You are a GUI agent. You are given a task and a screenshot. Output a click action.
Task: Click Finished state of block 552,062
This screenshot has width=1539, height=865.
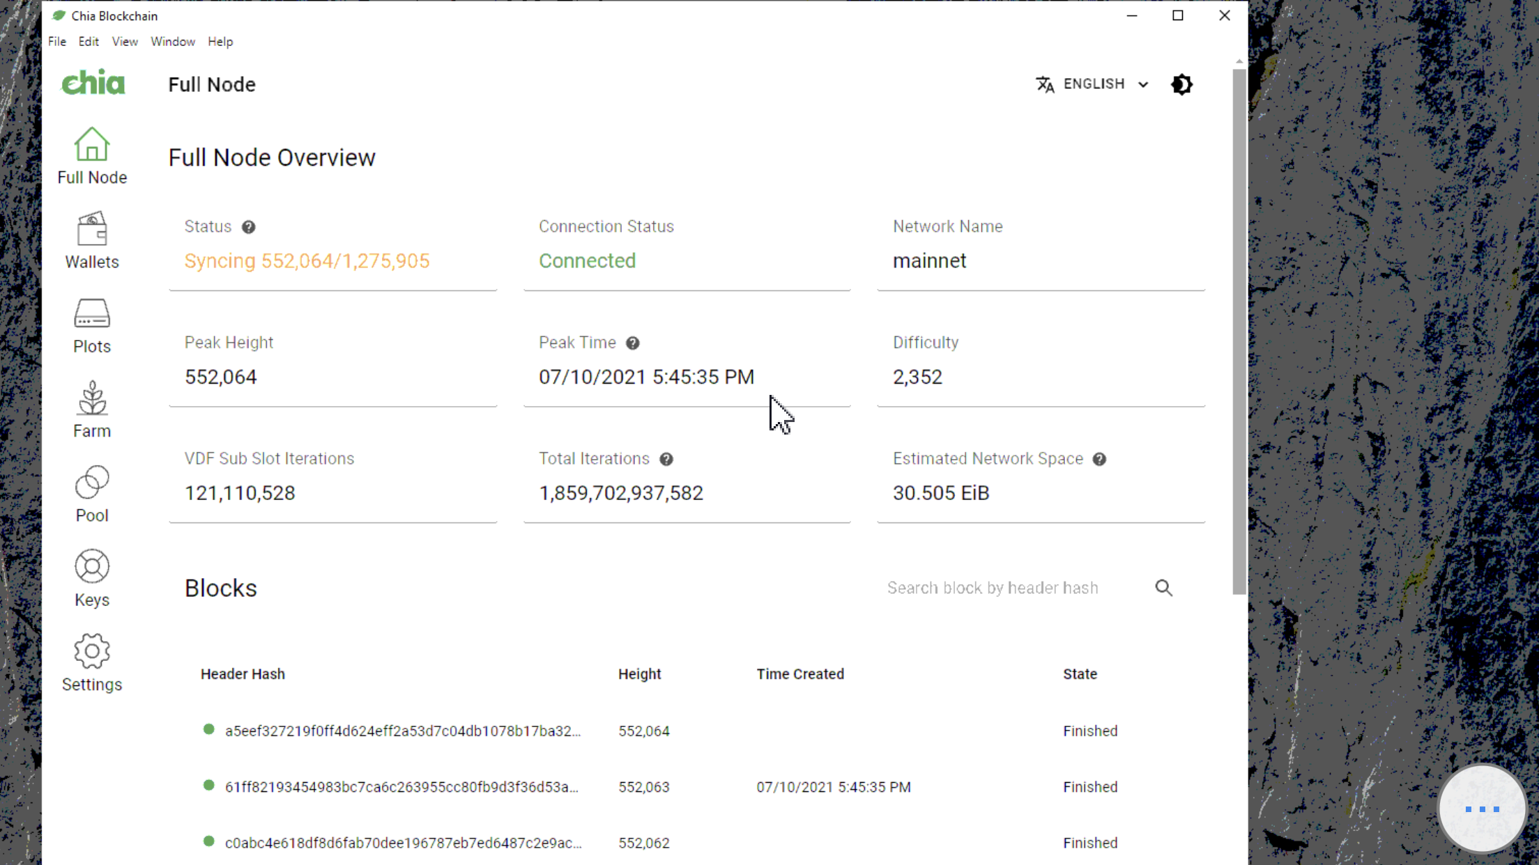click(1090, 843)
